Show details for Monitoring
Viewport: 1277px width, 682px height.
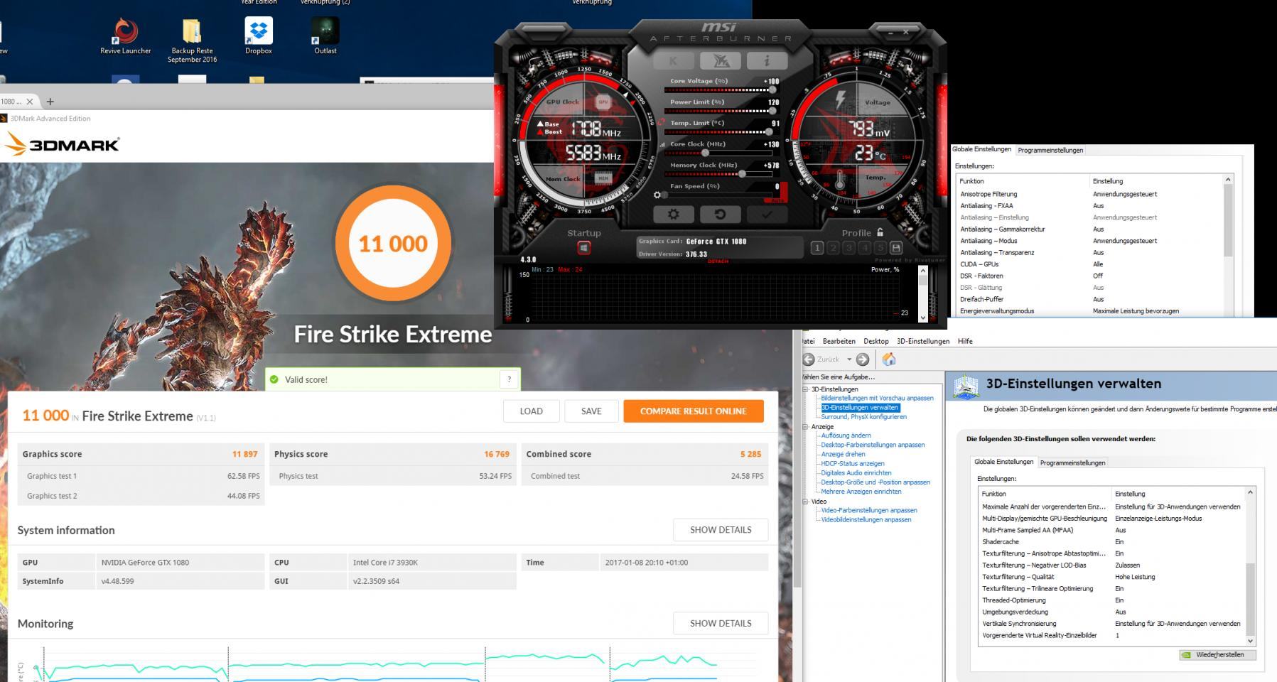pyautogui.click(x=721, y=623)
